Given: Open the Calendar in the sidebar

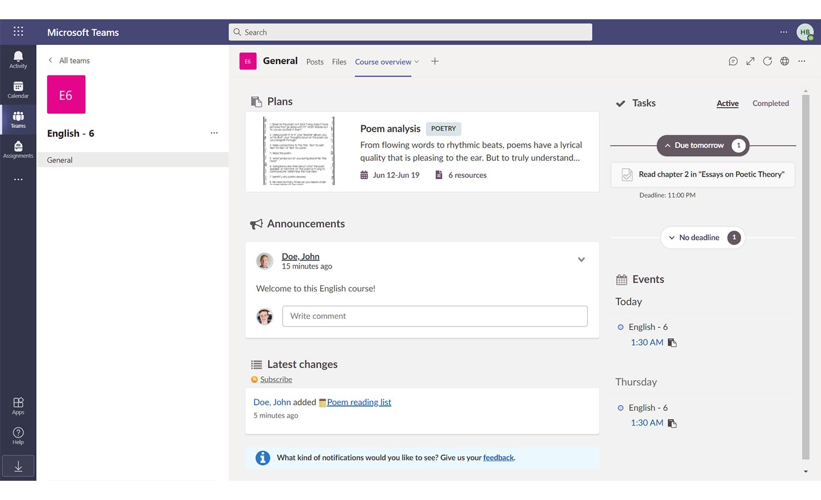Looking at the screenshot, I should point(18,90).
